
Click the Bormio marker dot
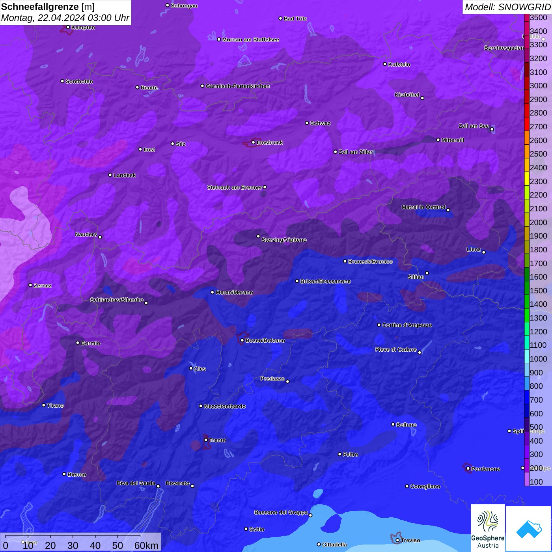(78, 343)
